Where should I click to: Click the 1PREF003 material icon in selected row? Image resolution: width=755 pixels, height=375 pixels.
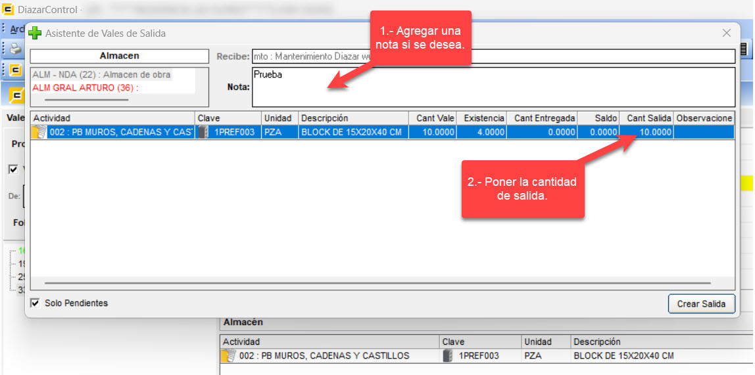point(203,132)
